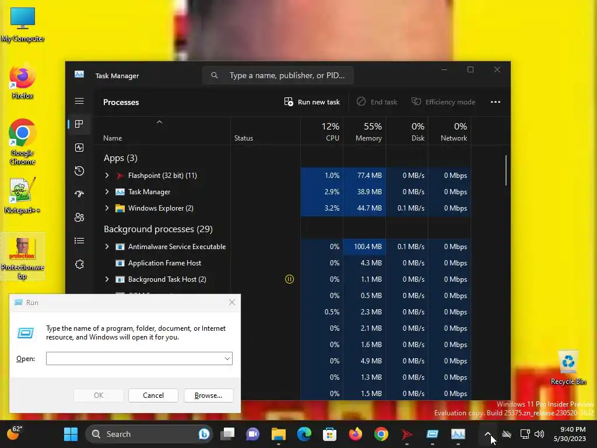
Task: Open Microsoft Store from the taskbar
Action: tap(329, 434)
